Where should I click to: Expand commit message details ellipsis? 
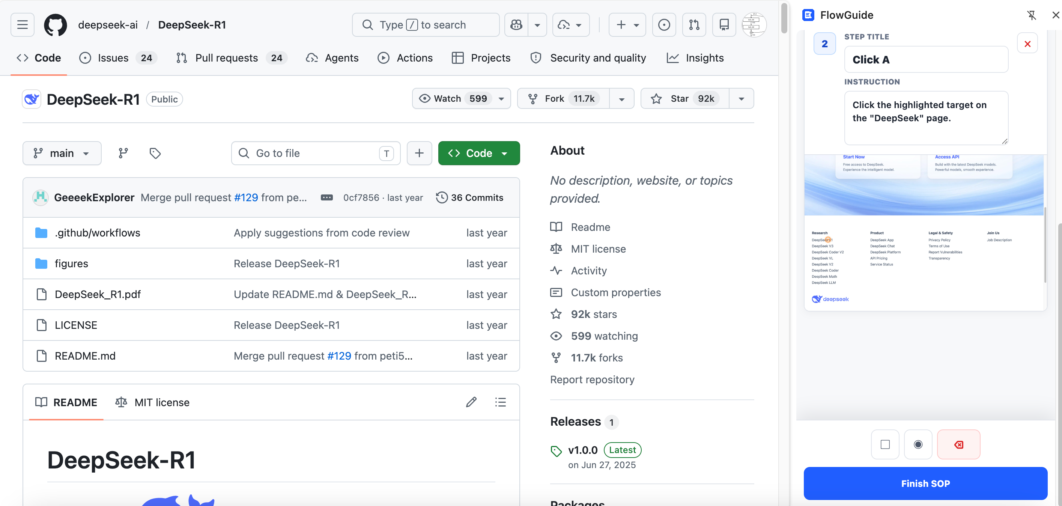pos(326,197)
